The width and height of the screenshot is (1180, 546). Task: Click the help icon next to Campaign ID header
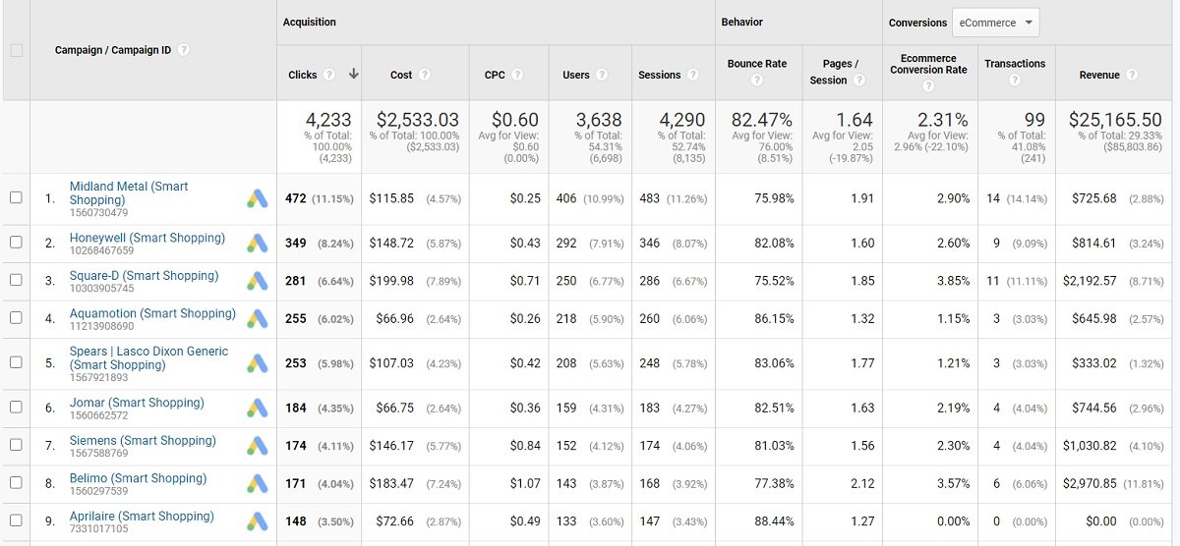tap(184, 50)
